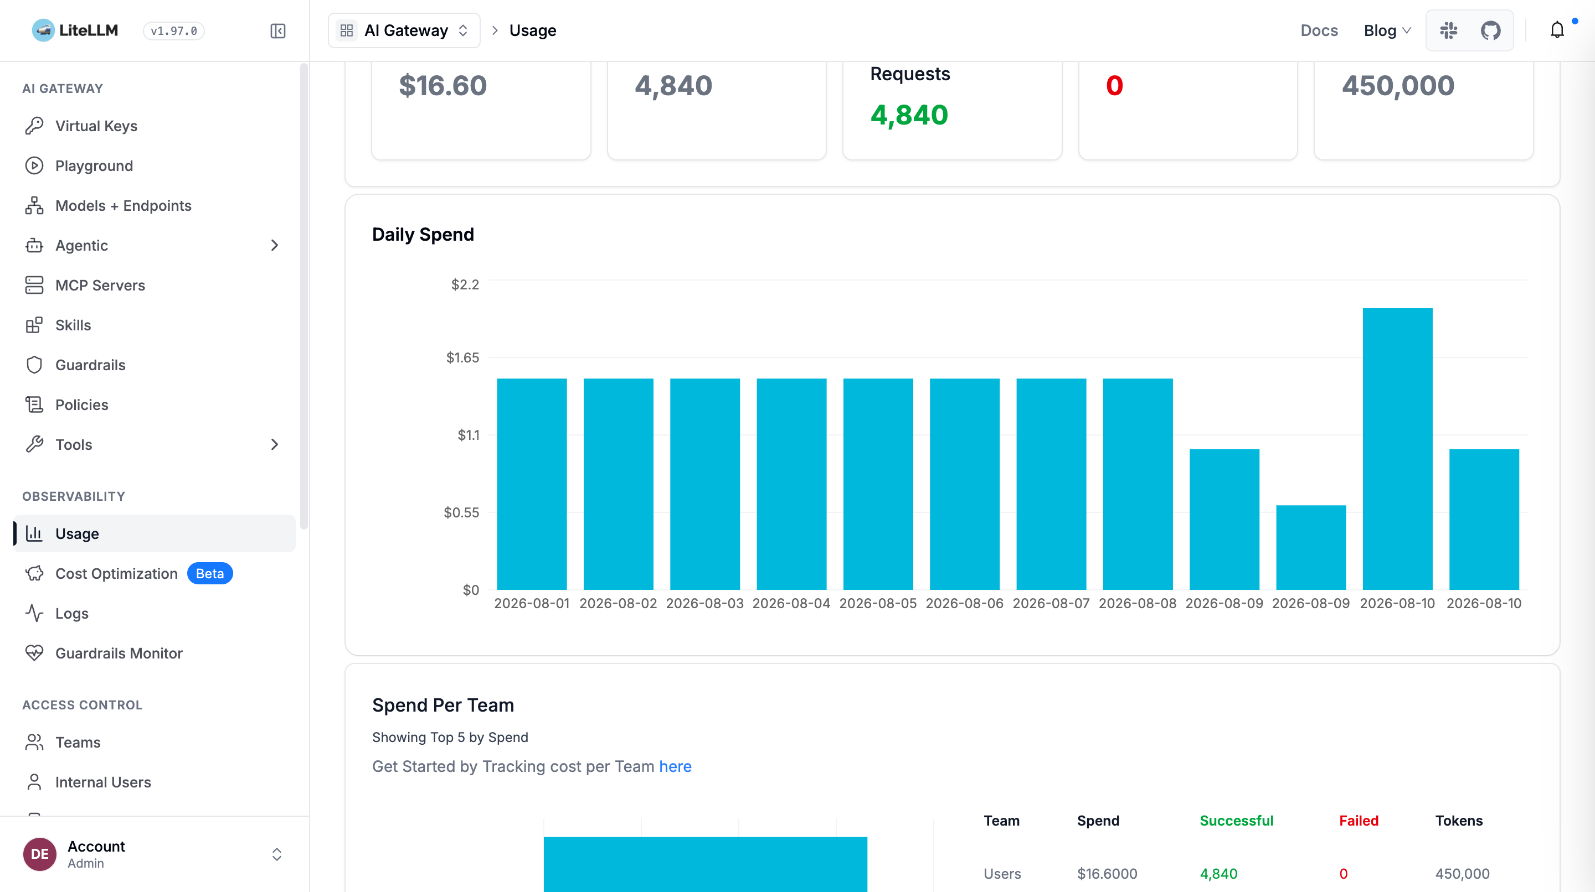Click the Daily Spend chart title
The width and height of the screenshot is (1595, 892).
(x=423, y=234)
